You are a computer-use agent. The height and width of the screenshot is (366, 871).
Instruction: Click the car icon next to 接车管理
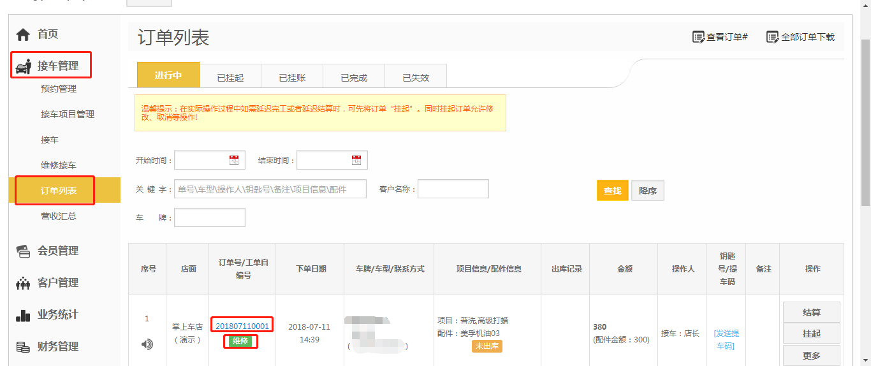[24, 66]
